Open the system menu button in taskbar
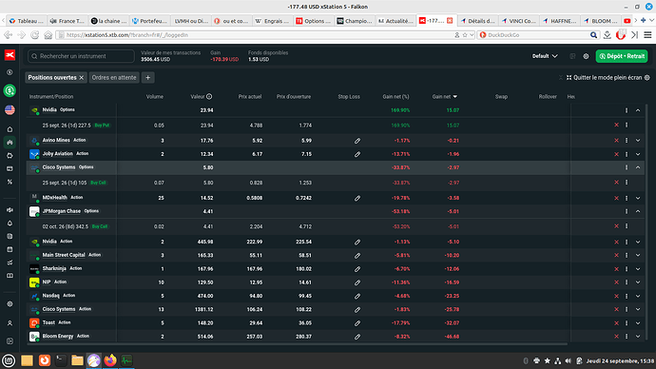This screenshot has width=656, height=369. tap(9, 360)
